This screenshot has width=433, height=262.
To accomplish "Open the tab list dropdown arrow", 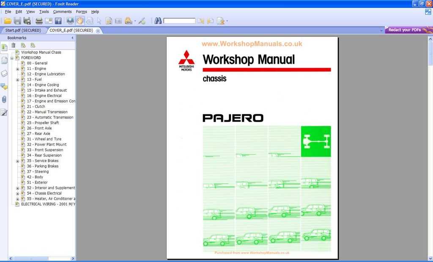I will (381, 30).
